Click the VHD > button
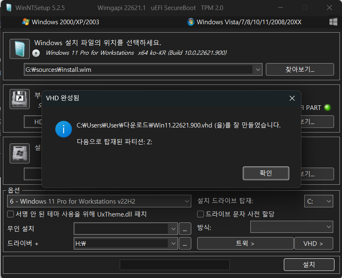The image size is (342, 278). tap(314, 243)
